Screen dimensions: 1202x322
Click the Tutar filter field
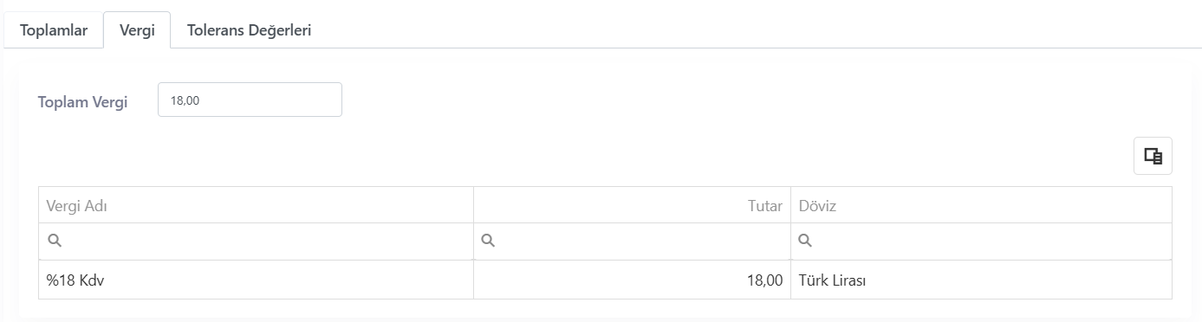click(x=632, y=241)
